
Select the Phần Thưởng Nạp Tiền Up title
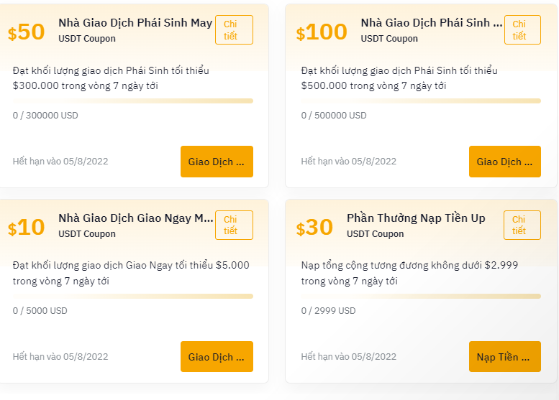click(416, 218)
